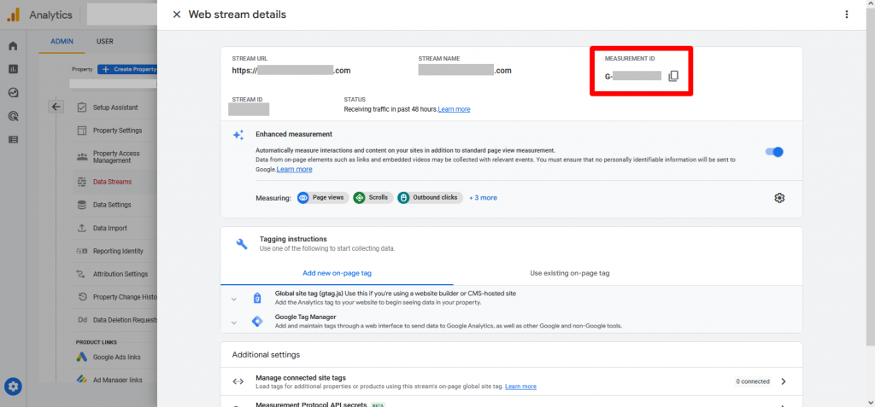Select the ADMIN tab
Screen dimensions: 875x407
pos(62,41)
